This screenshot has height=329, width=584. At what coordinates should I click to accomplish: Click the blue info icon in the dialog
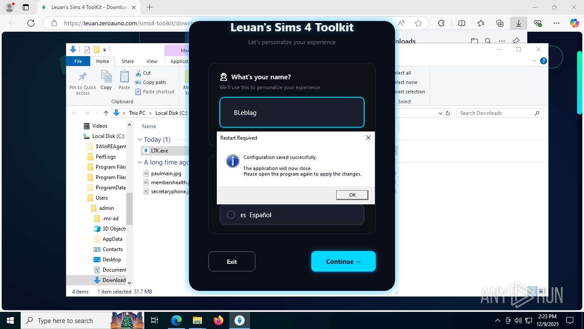click(x=232, y=161)
